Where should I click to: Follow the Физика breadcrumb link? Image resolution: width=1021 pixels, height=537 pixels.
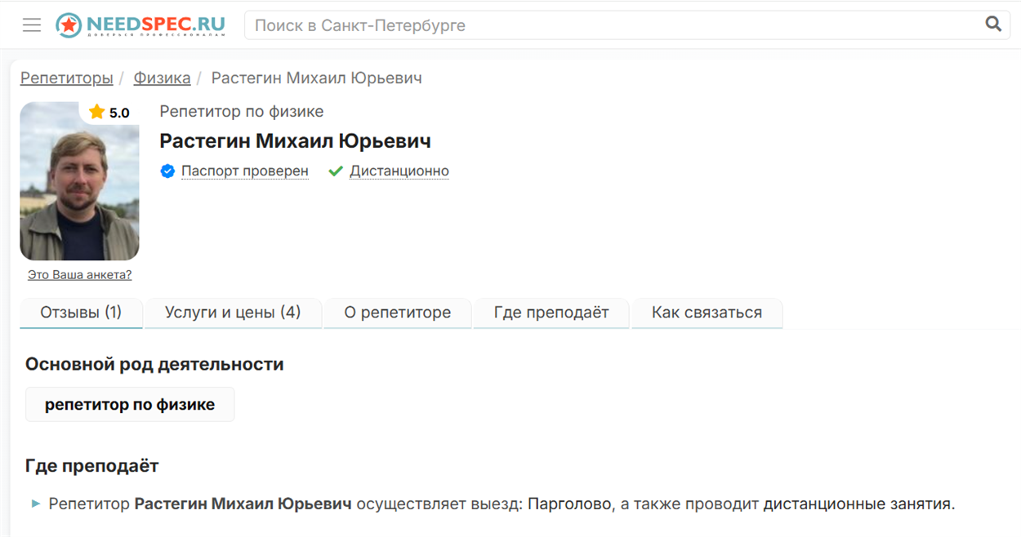(163, 78)
